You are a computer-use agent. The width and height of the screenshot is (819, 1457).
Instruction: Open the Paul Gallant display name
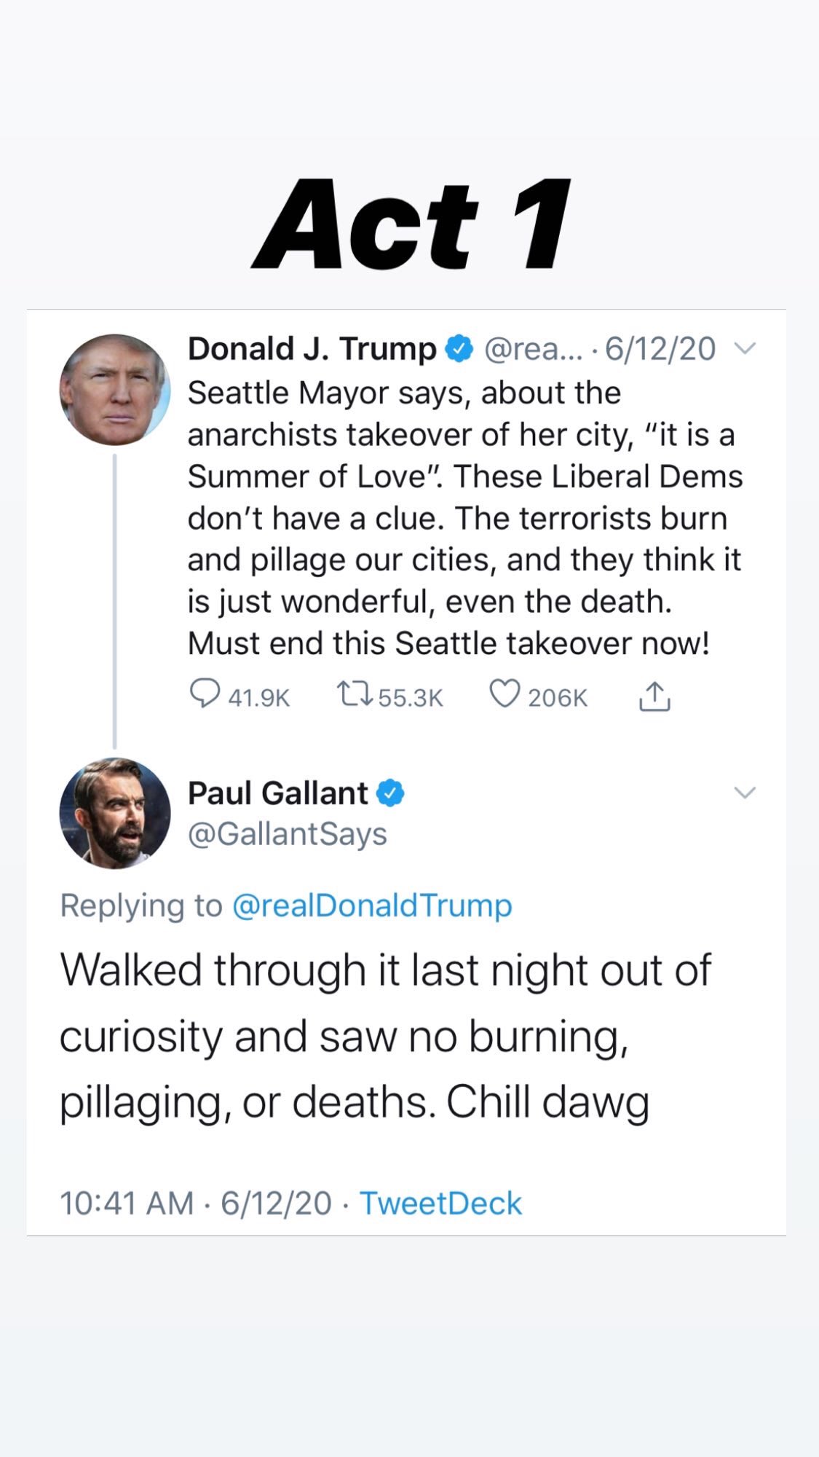278,793
